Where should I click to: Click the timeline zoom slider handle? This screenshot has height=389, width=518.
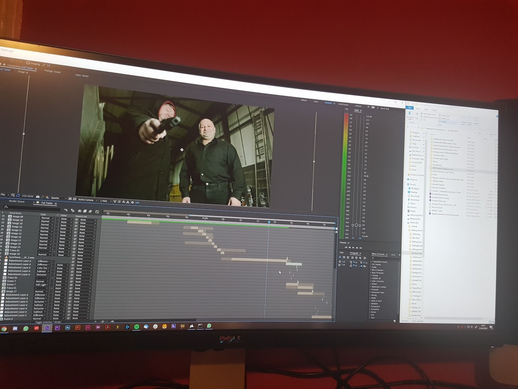[103, 321]
